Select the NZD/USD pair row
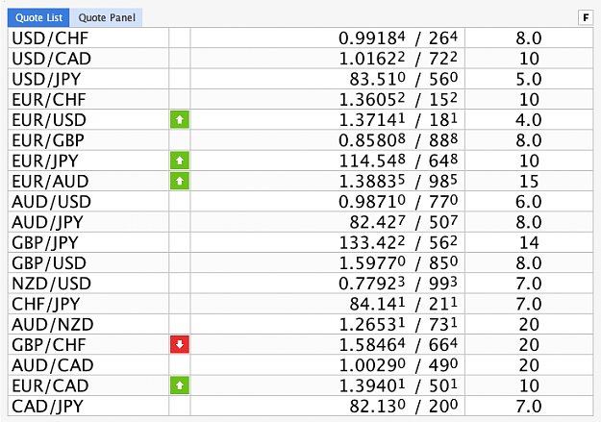Viewport: 601px width, 422px height. (x=300, y=284)
